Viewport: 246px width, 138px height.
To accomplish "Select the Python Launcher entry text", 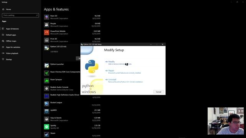I will pos(57,64).
